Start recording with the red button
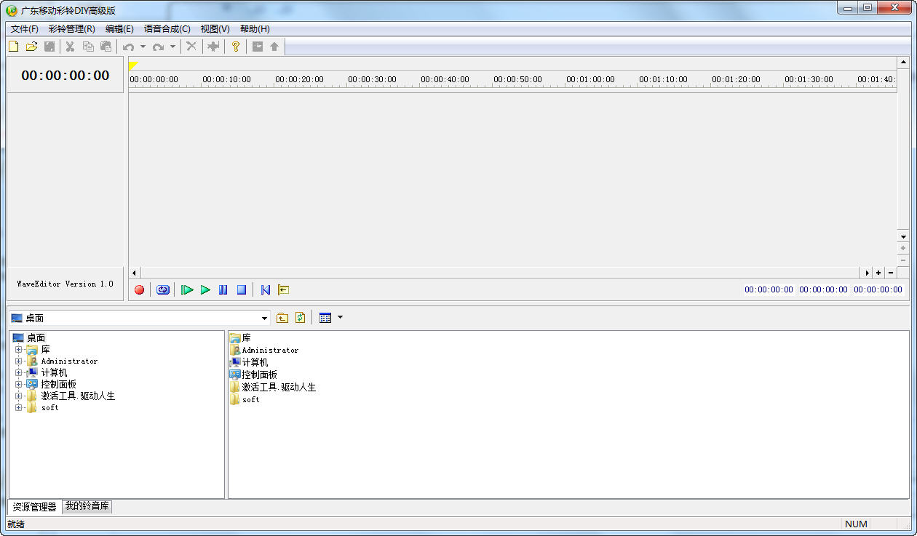This screenshot has height=536, width=917. [x=140, y=289]
